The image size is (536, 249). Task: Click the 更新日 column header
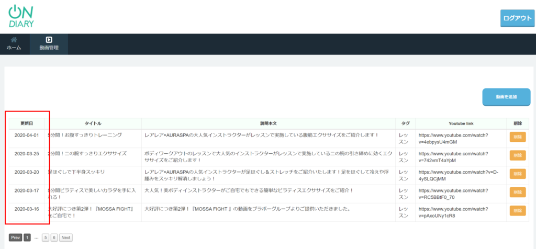point(27,123)
